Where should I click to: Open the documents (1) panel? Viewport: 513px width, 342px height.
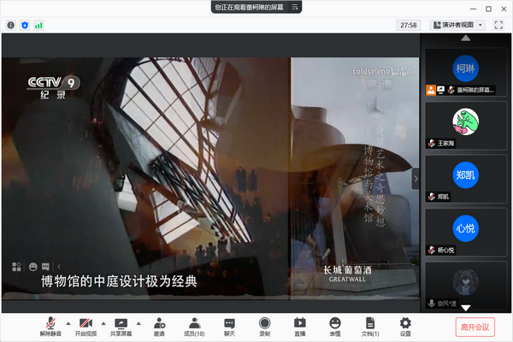pyautogui.click(x=370, y=327)
